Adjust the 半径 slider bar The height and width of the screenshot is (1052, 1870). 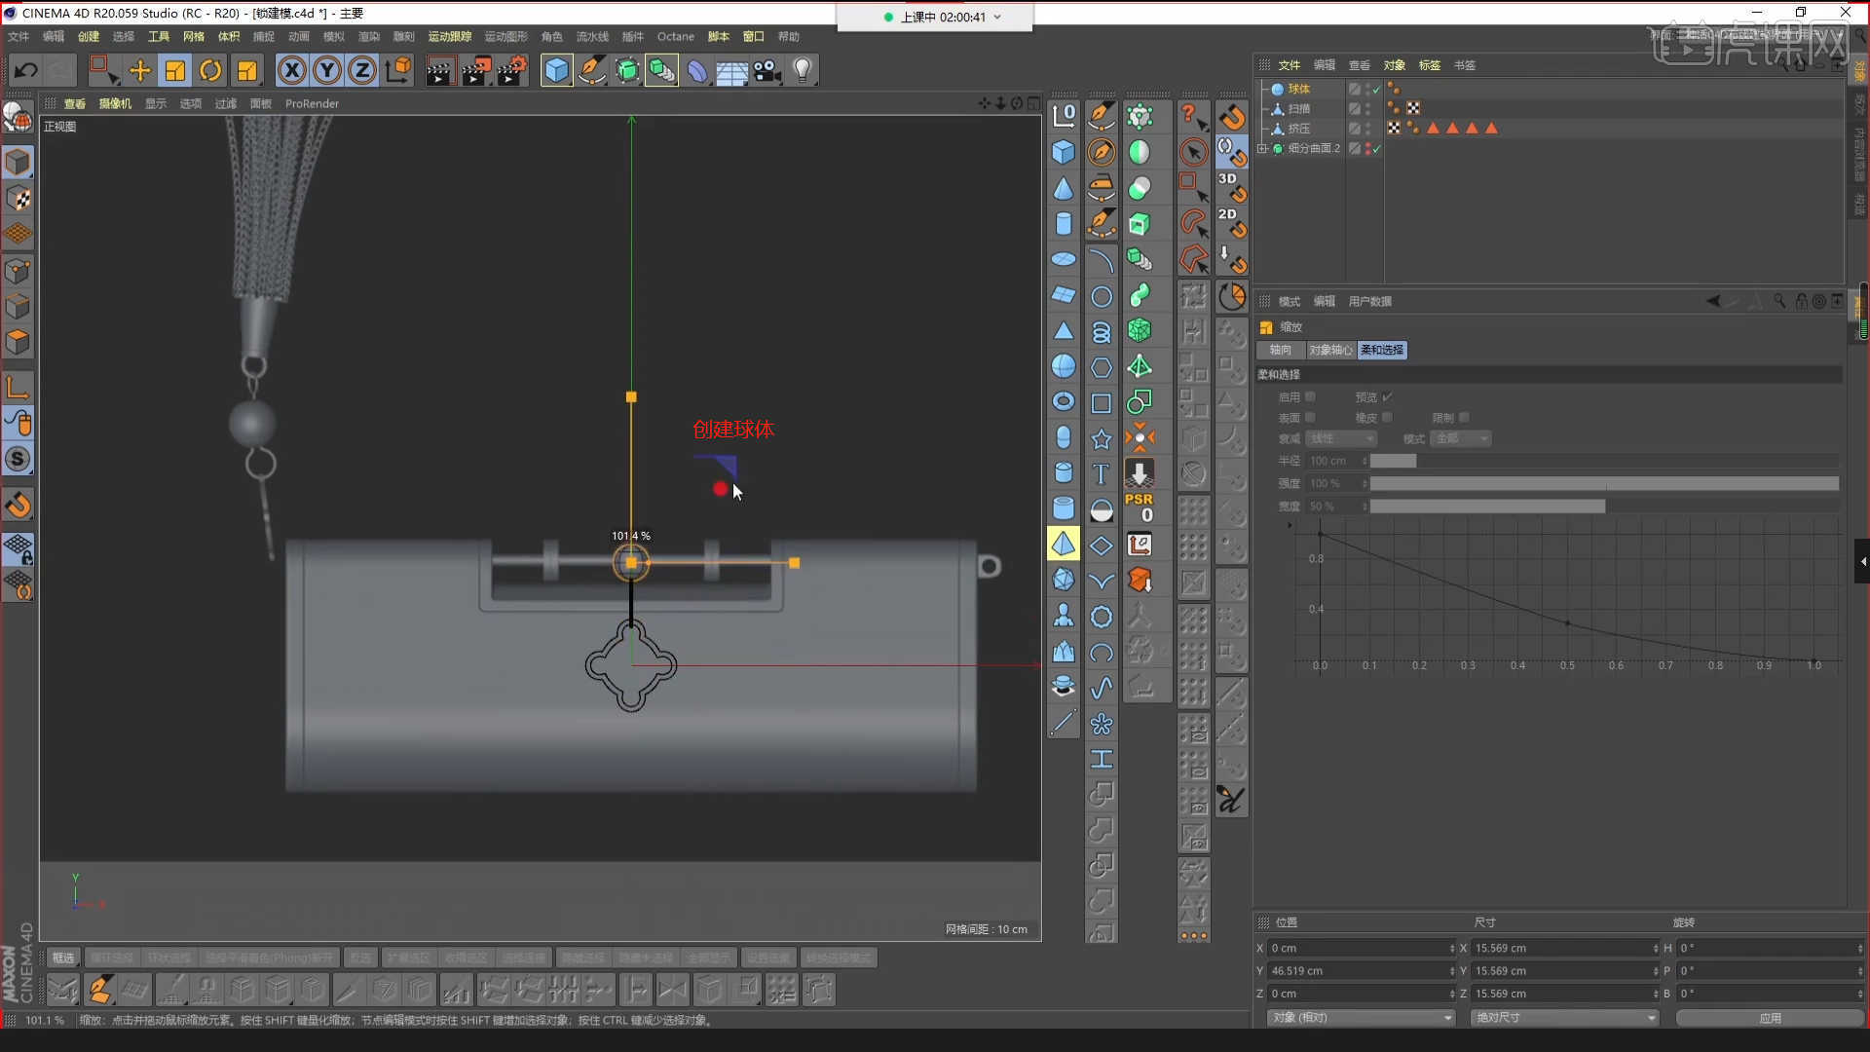(1604, 461)
